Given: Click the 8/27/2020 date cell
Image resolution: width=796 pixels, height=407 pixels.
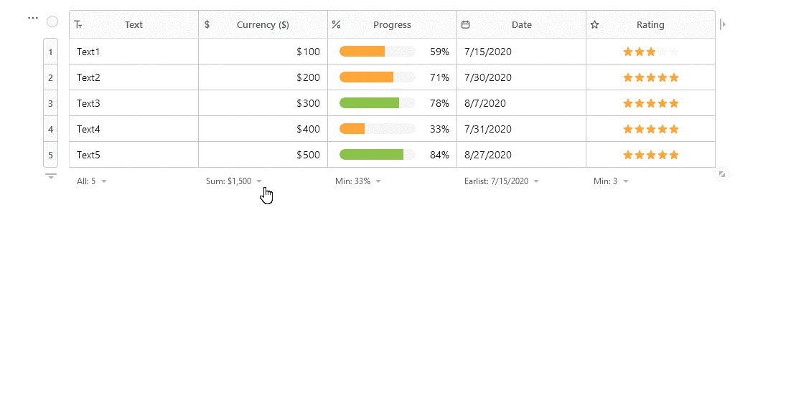Looking at the screenshot, I should [x=521, y=155].
